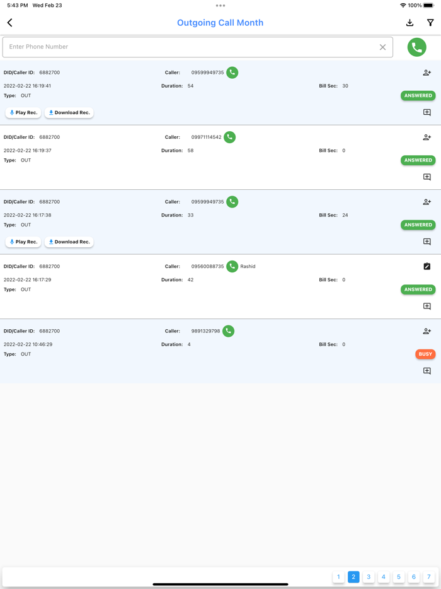Tap the BUSY status badge
Screen dimensions: 441x589
coord(425,354)
